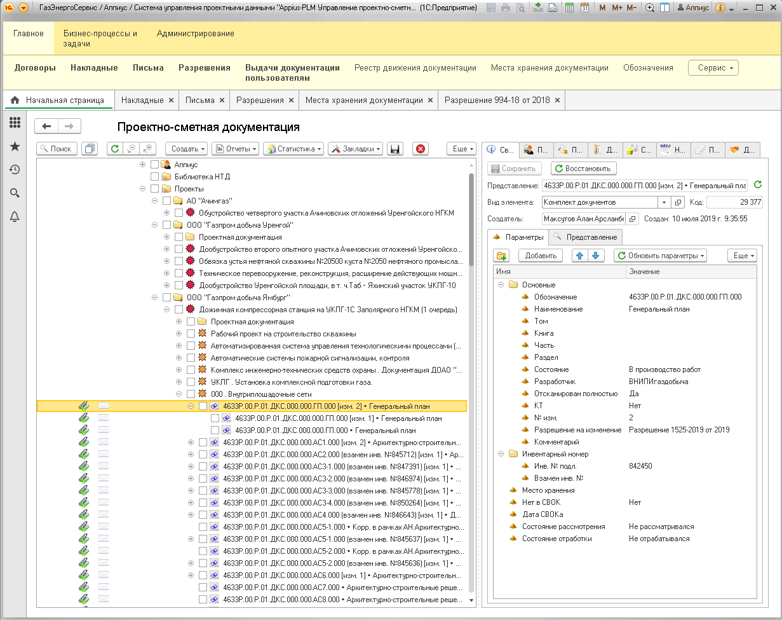Open the Закладки dropdown
This screenshot has height=620, width=782.
coord(356,149)
